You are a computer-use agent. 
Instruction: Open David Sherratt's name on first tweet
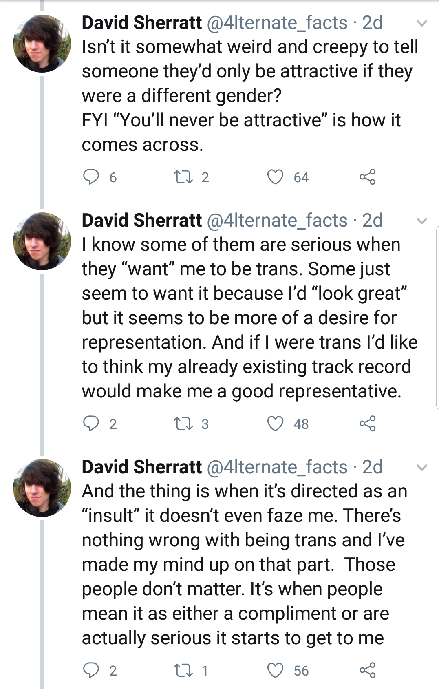click(x=141, y=23)
